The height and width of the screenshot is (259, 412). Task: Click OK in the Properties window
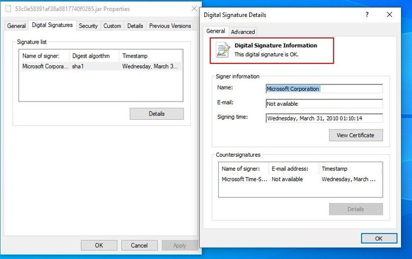coord(99,245)
